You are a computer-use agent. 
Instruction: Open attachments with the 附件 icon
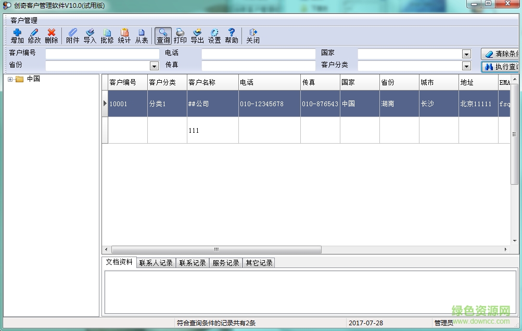(72, 35)
